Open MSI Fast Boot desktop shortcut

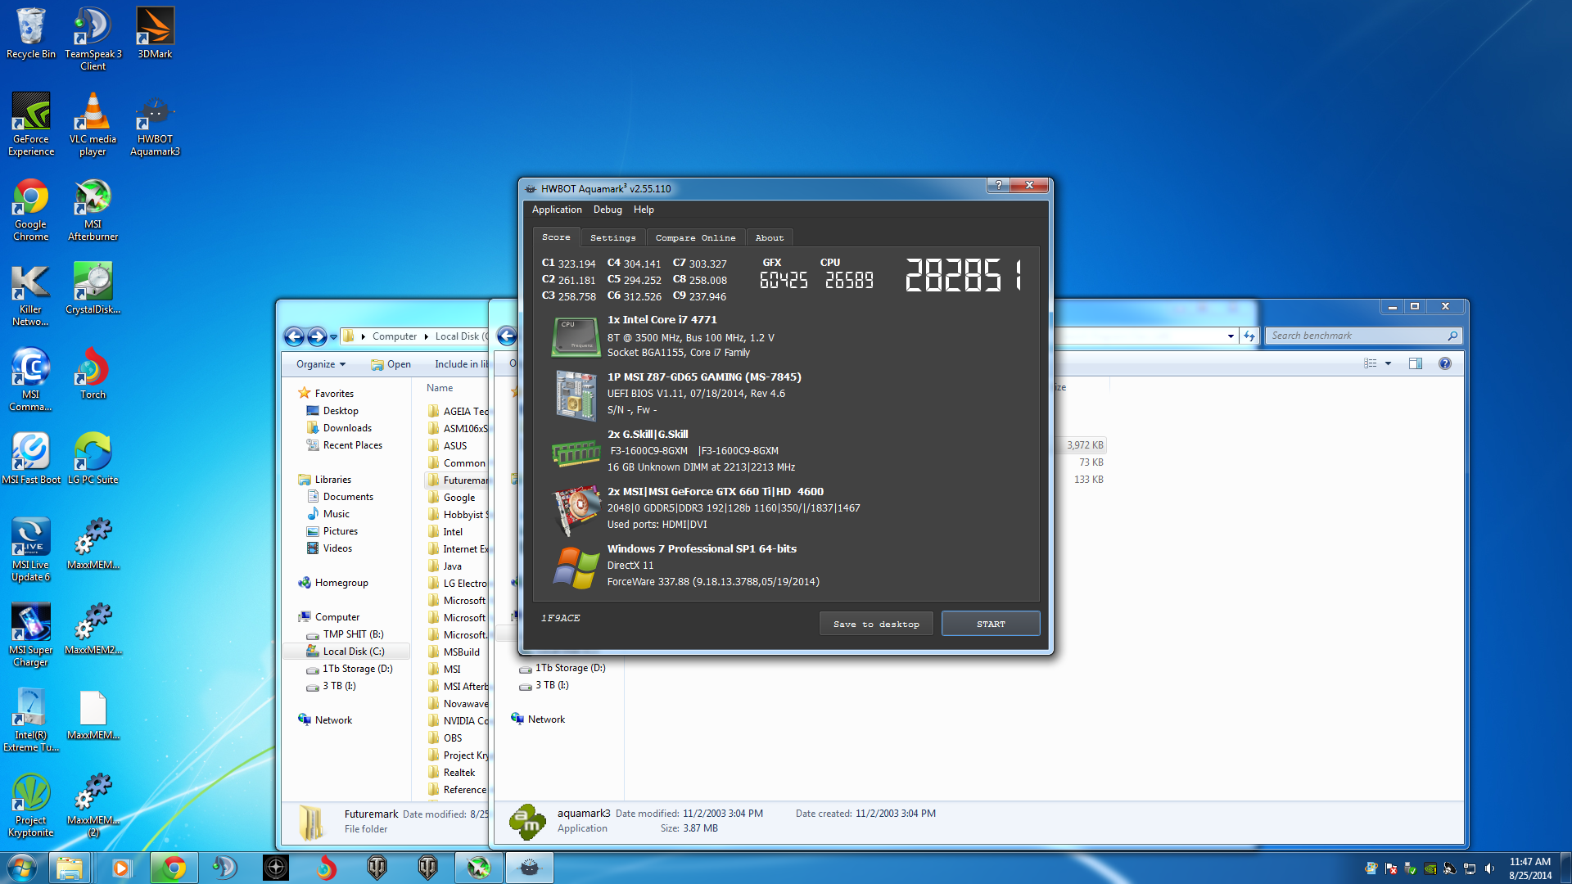[x=31, y=458]
